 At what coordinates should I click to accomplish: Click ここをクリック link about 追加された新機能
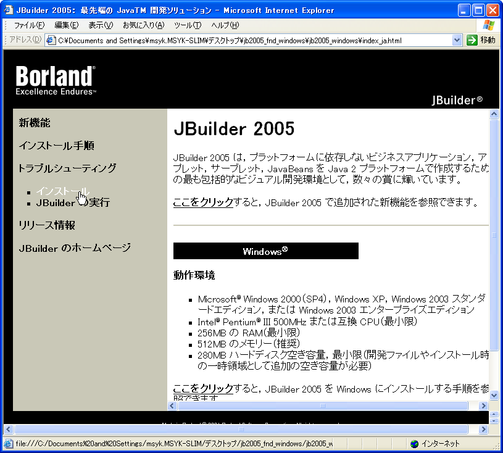tap(203, 202)
